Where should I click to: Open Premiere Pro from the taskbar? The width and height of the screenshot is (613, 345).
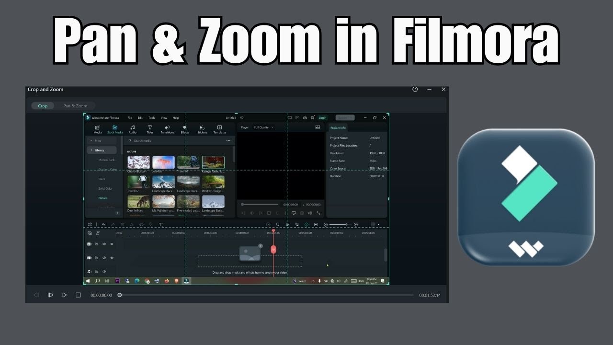[117, 281]
